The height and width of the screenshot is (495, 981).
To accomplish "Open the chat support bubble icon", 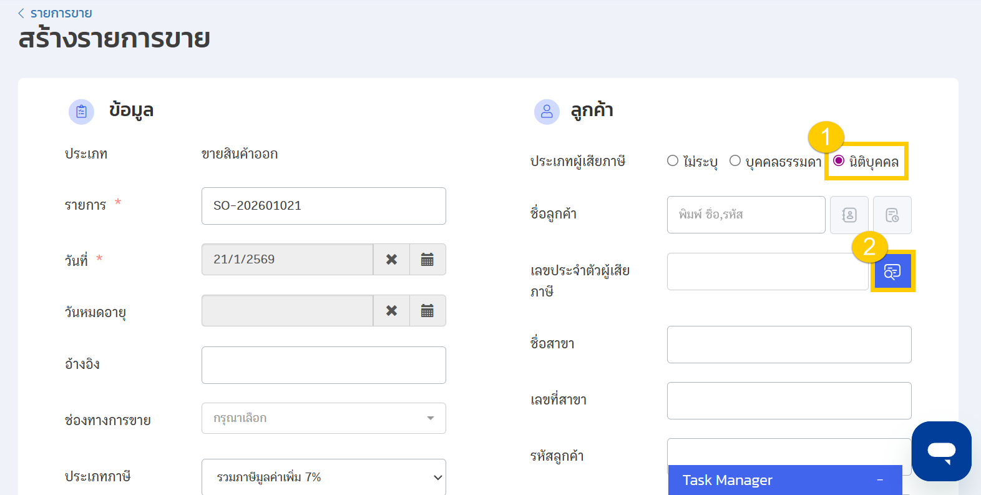I will click(x=941, y=451).
